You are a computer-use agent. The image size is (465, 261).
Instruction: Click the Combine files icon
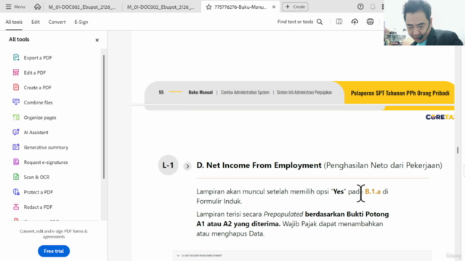(16, 102)
